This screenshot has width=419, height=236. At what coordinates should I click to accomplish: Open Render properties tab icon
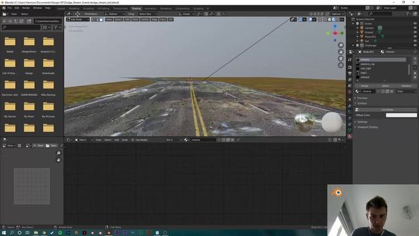coord(350,67)
